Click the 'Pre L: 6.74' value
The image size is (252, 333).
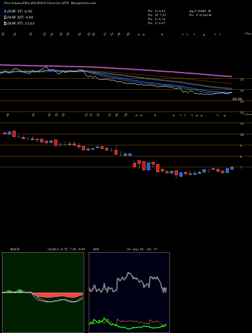157,19
